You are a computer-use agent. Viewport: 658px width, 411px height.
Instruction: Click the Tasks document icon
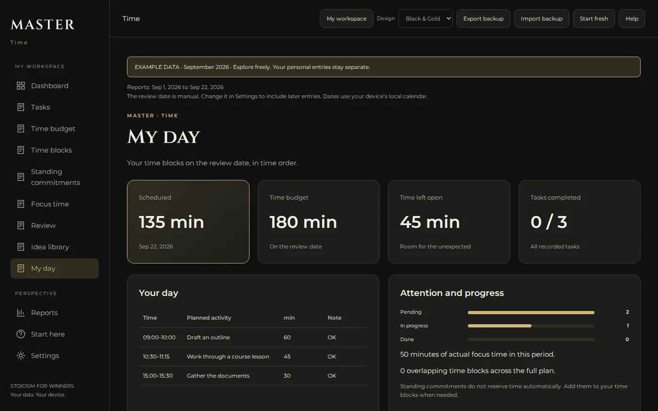click(x=21, y=107)
